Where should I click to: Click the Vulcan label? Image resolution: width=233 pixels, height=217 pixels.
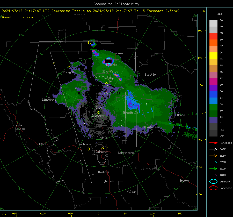click(132, 192)
